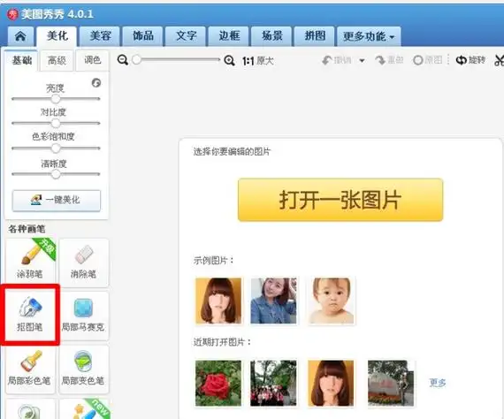Open the recent group photo thumbnail
Viewport: 504px width, 419px height.
[x=273, y=384]
